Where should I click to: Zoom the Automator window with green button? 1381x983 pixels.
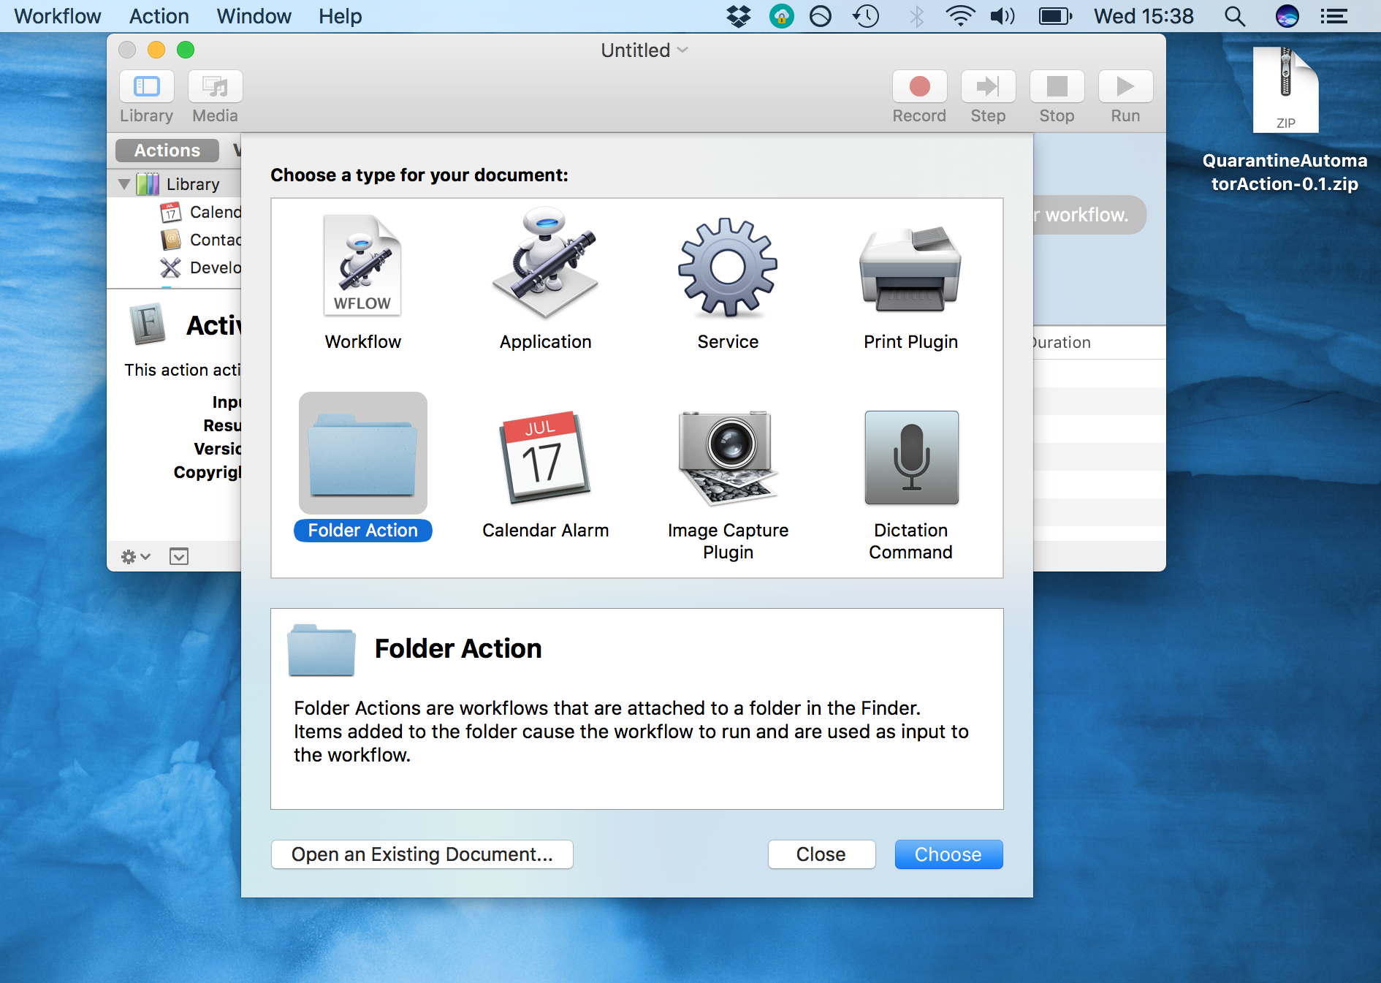[x=186, y=50]
